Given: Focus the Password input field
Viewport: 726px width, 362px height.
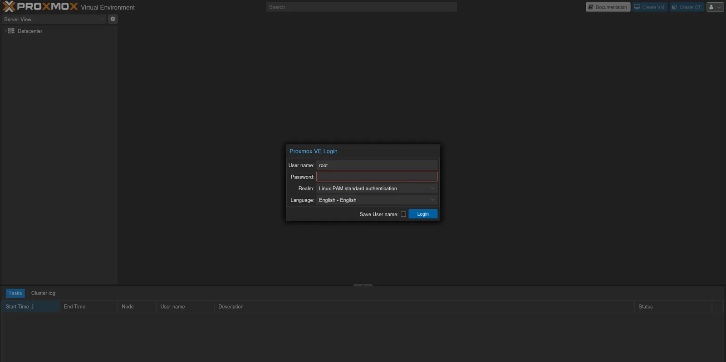Looking at the screenshot, I should pos(377,177).
